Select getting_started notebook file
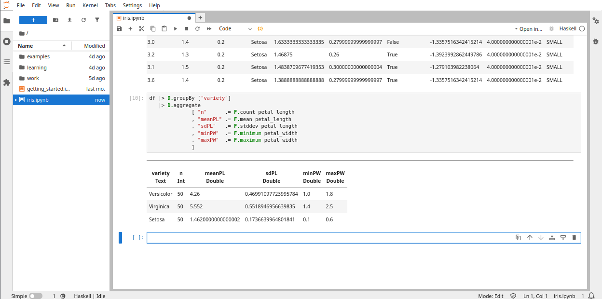 [61, 89]
